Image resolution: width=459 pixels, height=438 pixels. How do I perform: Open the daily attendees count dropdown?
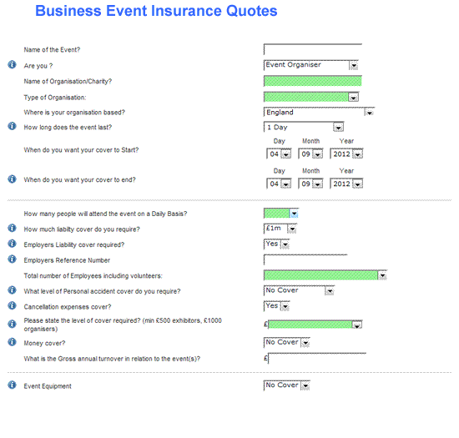[x=281, y=214]
